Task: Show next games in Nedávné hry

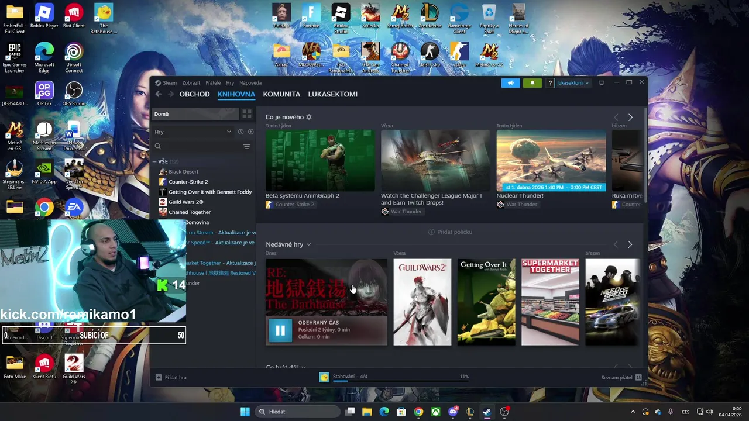Action: (x=630, y=244)
